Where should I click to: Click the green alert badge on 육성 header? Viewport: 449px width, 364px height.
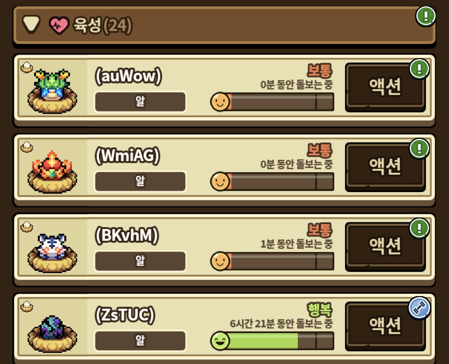[426, 16]
